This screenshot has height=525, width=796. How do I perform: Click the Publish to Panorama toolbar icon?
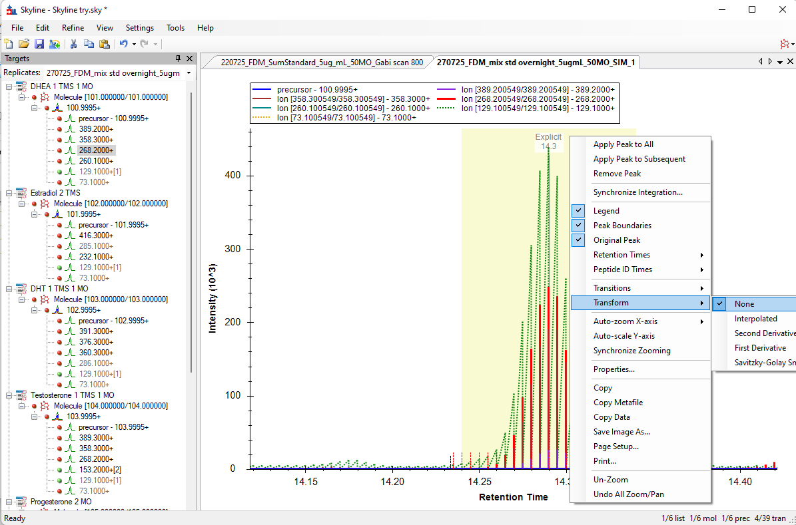pos(54,44)
